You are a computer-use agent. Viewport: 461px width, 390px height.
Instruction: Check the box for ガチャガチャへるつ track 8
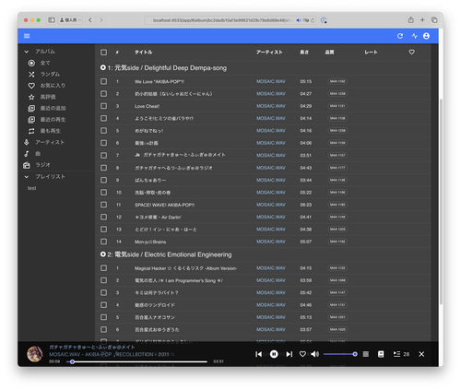tap(104, 168)
